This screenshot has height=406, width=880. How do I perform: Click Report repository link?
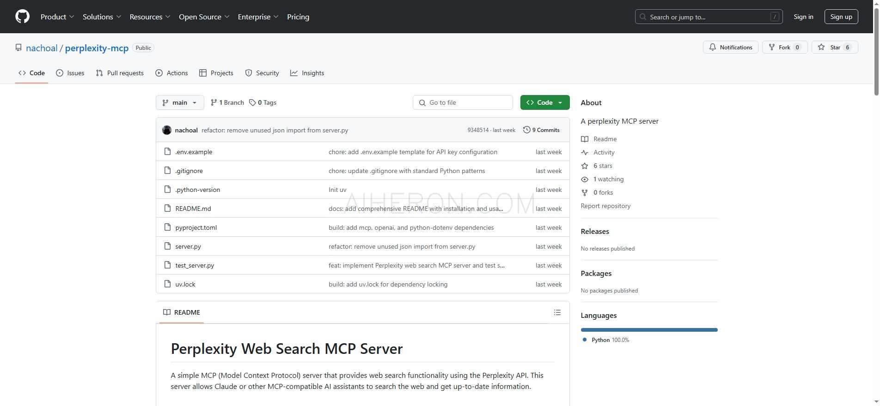coord(605,206)
